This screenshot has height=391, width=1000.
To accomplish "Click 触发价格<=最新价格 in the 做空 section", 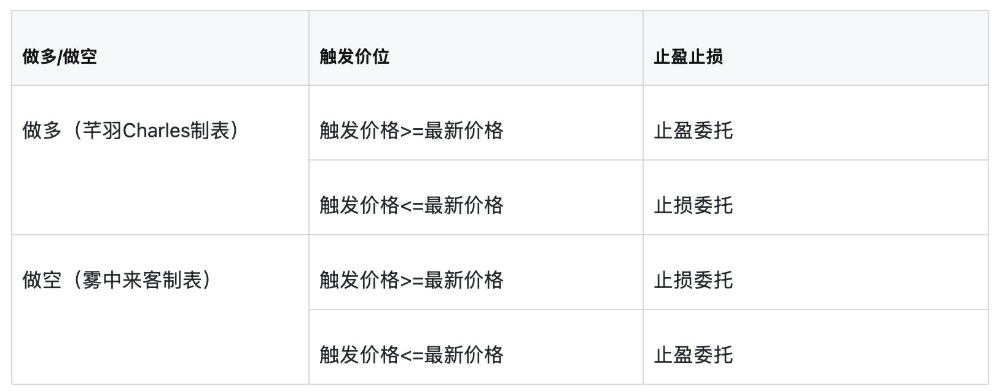I will tap(412, 355).
